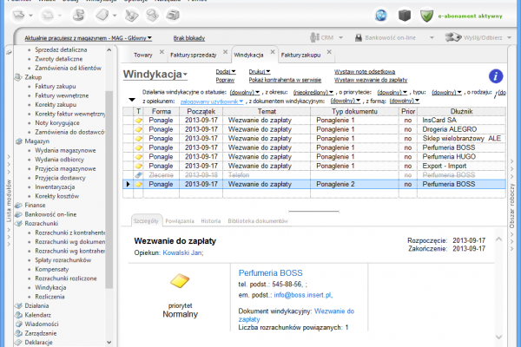Screen dimensions: 521x347
Task: Sort by the Dłużnik column header
Action: [458, 112]
